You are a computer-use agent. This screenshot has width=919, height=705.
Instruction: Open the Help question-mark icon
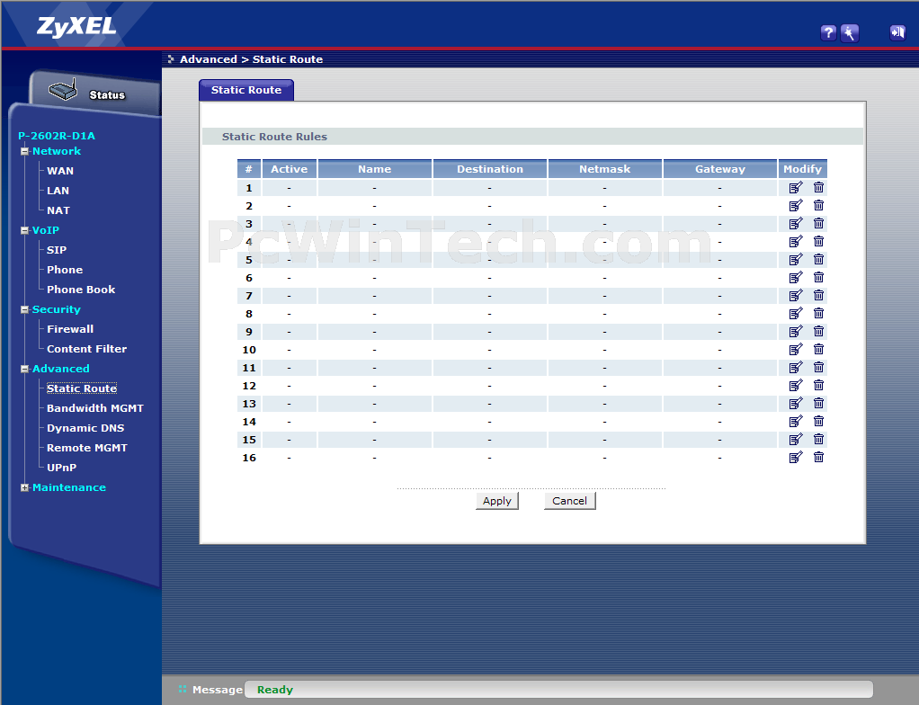coord(827,32)
